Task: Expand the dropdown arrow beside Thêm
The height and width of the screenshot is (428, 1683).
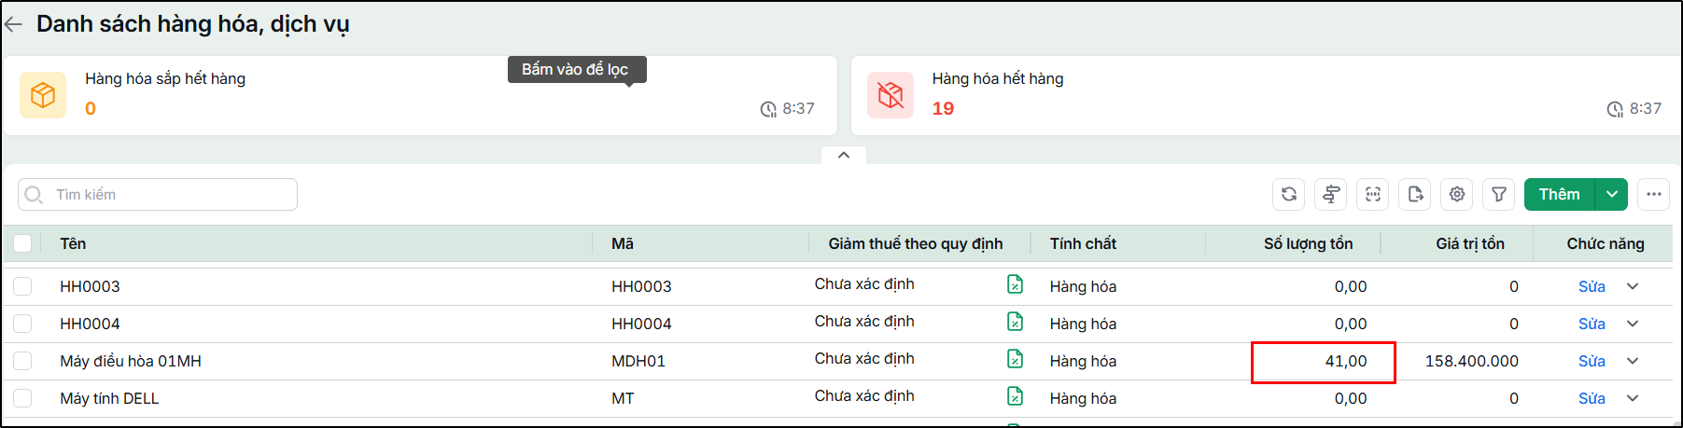Action: point(1612,194)
